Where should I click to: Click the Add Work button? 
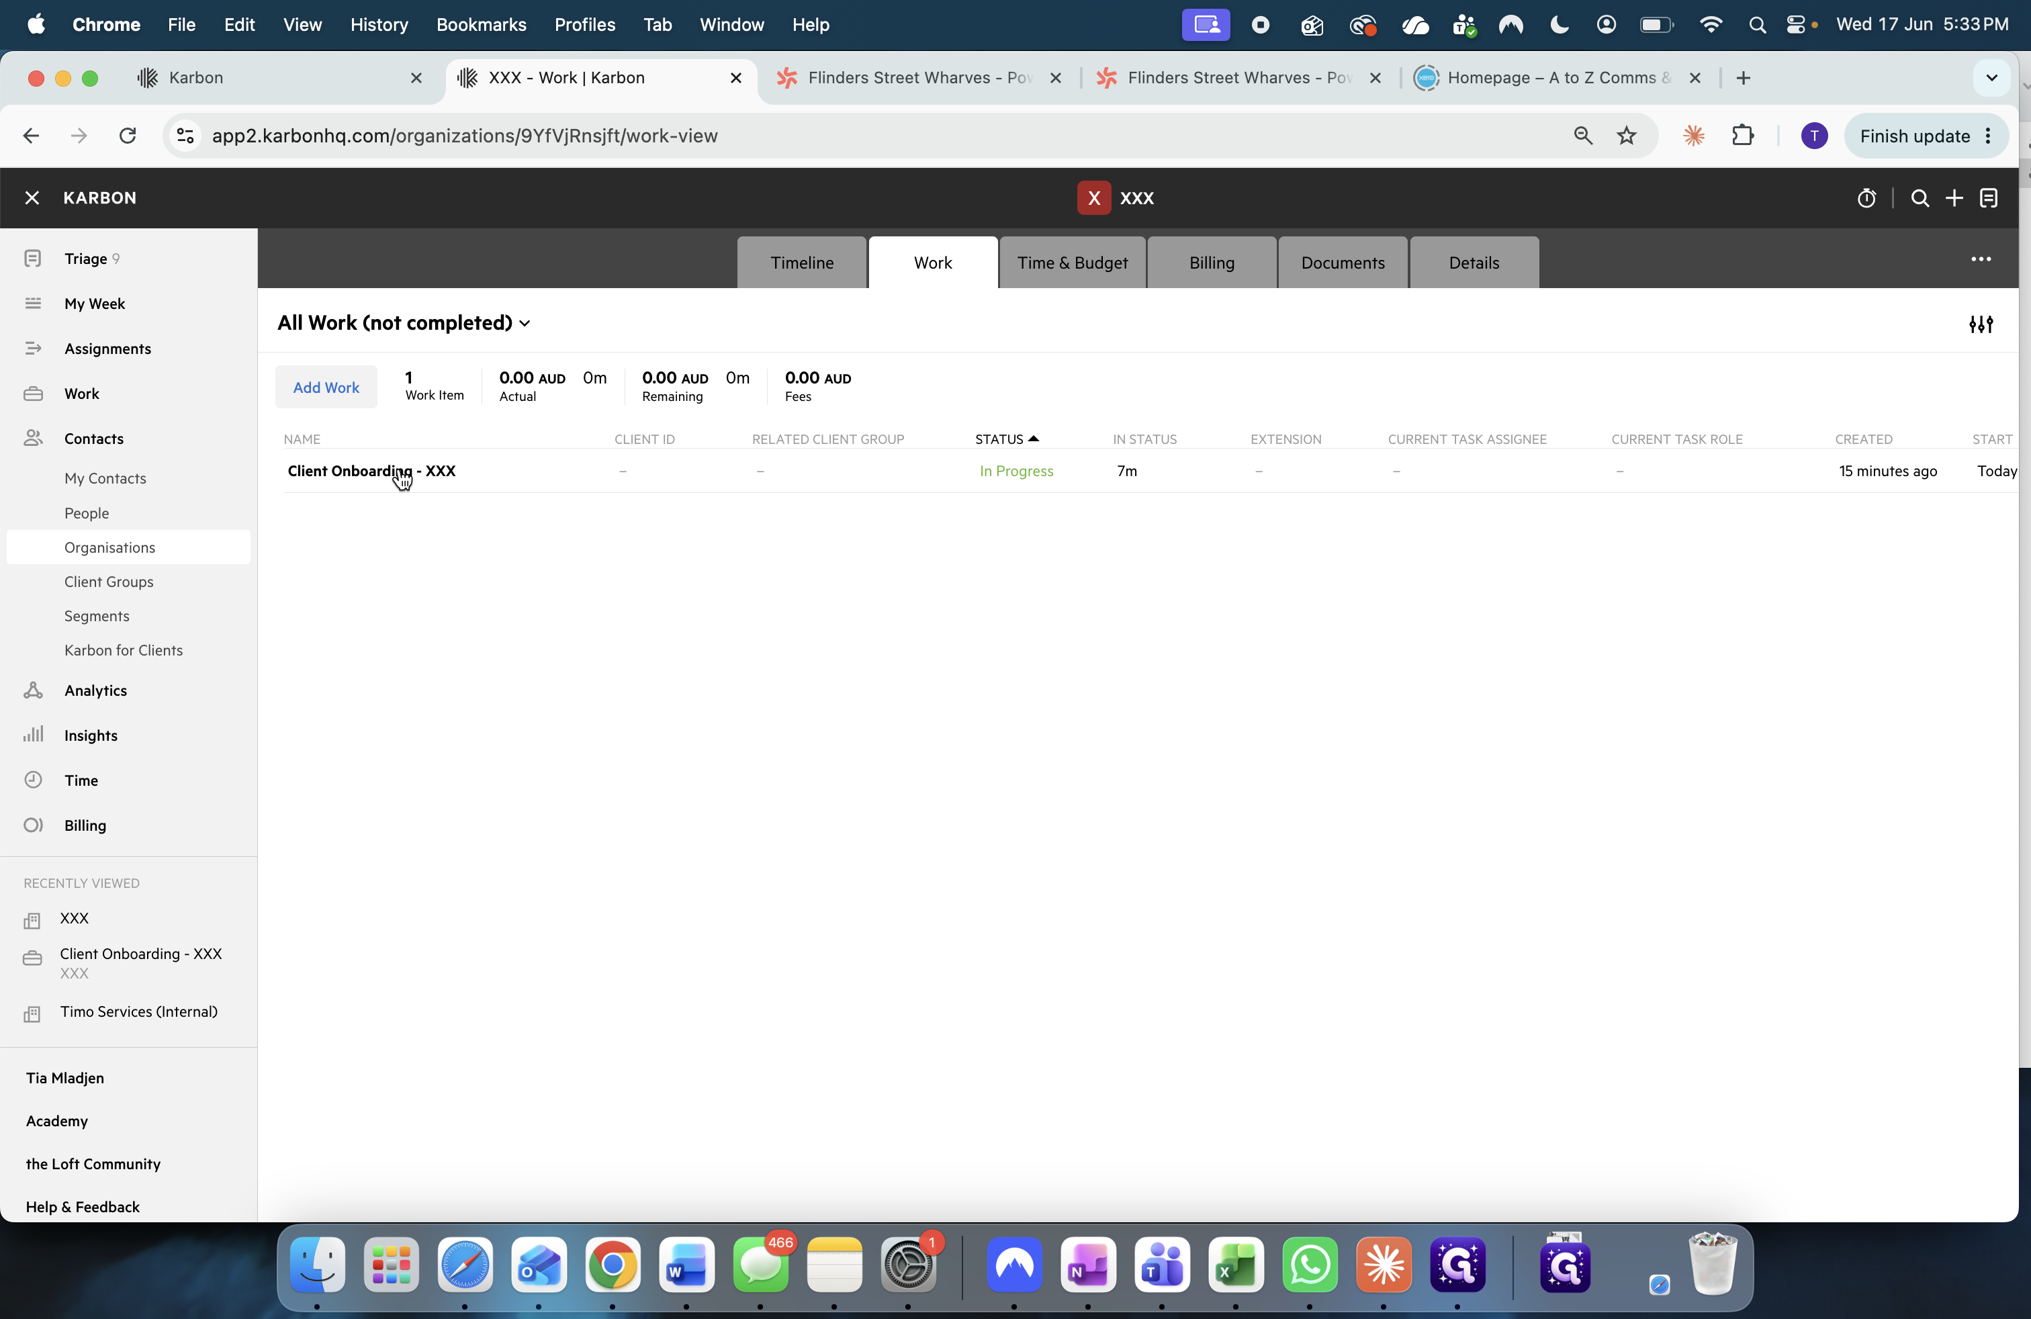tap(326, 388)
